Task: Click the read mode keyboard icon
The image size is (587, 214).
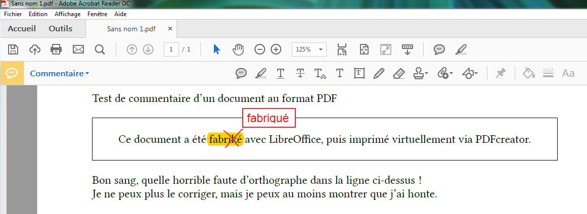Action: click(x=408, y=49)
